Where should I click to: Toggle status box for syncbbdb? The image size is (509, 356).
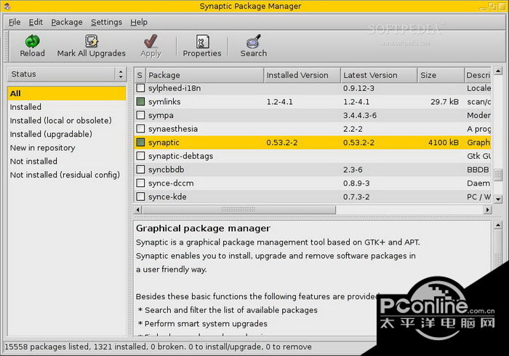point(140,170)
